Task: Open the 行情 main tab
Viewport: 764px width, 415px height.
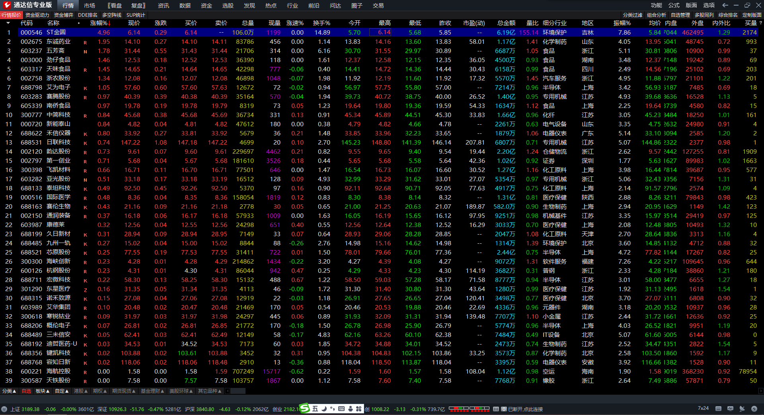Action: pos(68,6)
